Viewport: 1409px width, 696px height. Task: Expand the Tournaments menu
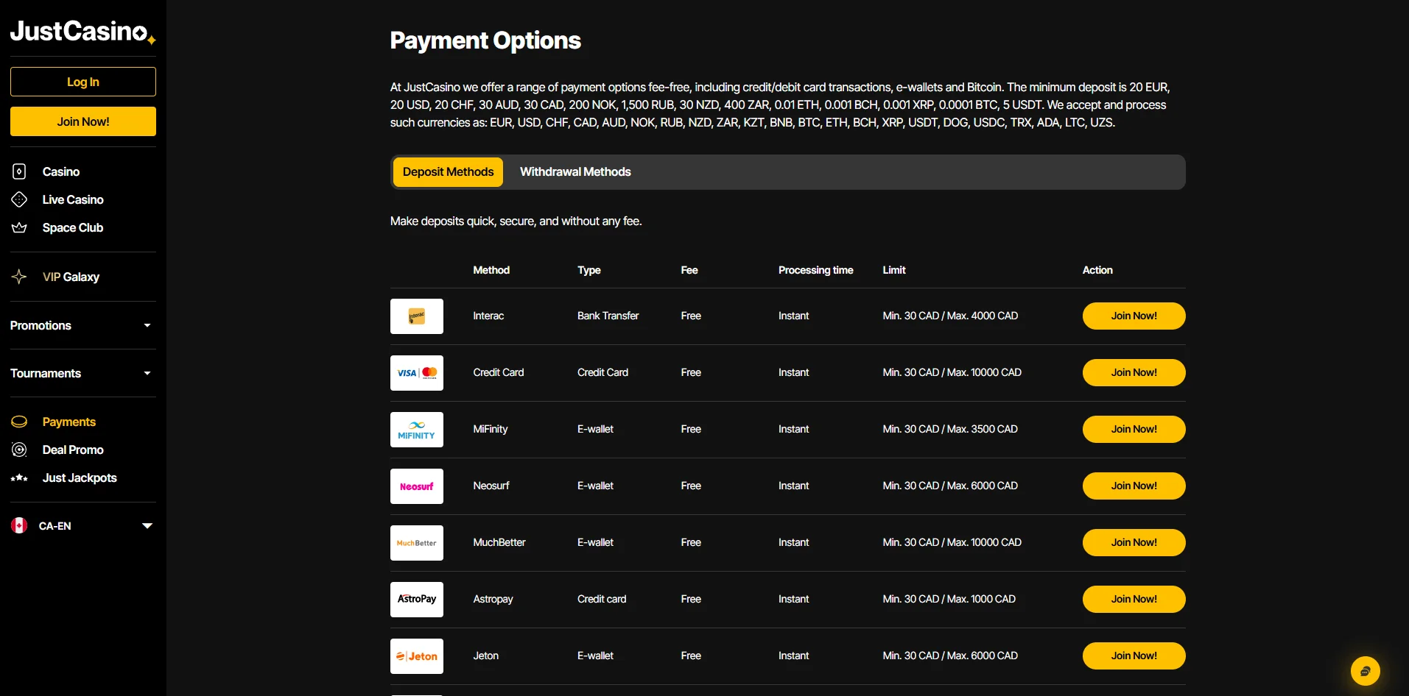(x=82, y=373)
